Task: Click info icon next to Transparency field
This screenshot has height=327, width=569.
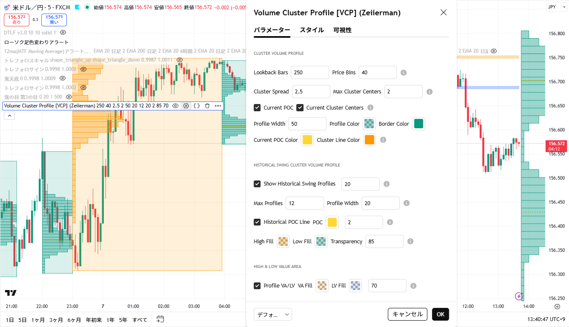Action: (x=410, y=241)
